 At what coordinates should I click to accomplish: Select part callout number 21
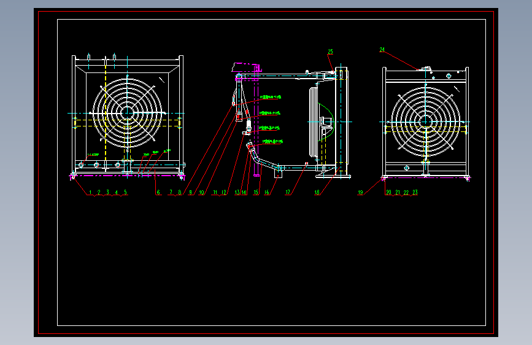point(398,192)
